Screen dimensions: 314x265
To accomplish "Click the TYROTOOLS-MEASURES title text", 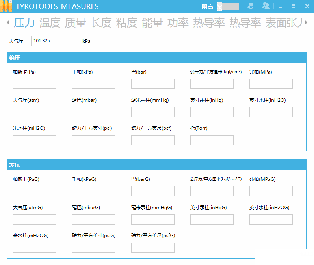I will pos(57,6).
